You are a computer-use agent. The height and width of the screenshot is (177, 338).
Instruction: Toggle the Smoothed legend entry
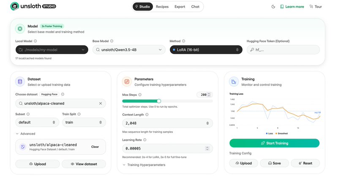[x=281, y=133]
